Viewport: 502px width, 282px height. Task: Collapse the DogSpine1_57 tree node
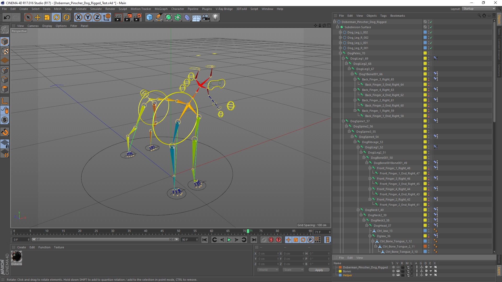click(343, 121)
